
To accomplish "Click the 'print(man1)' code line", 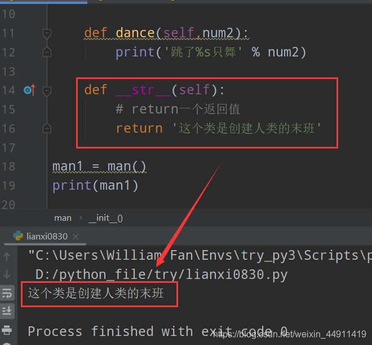I will coord(95,185).
